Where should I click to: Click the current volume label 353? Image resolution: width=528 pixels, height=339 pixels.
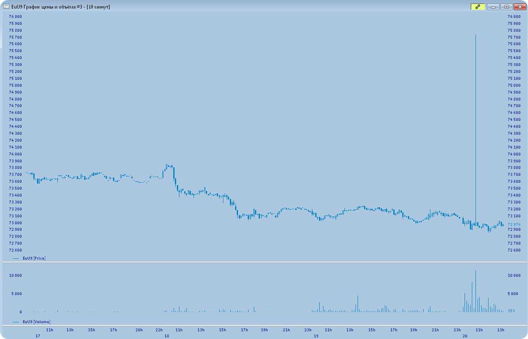click(511, 311)
